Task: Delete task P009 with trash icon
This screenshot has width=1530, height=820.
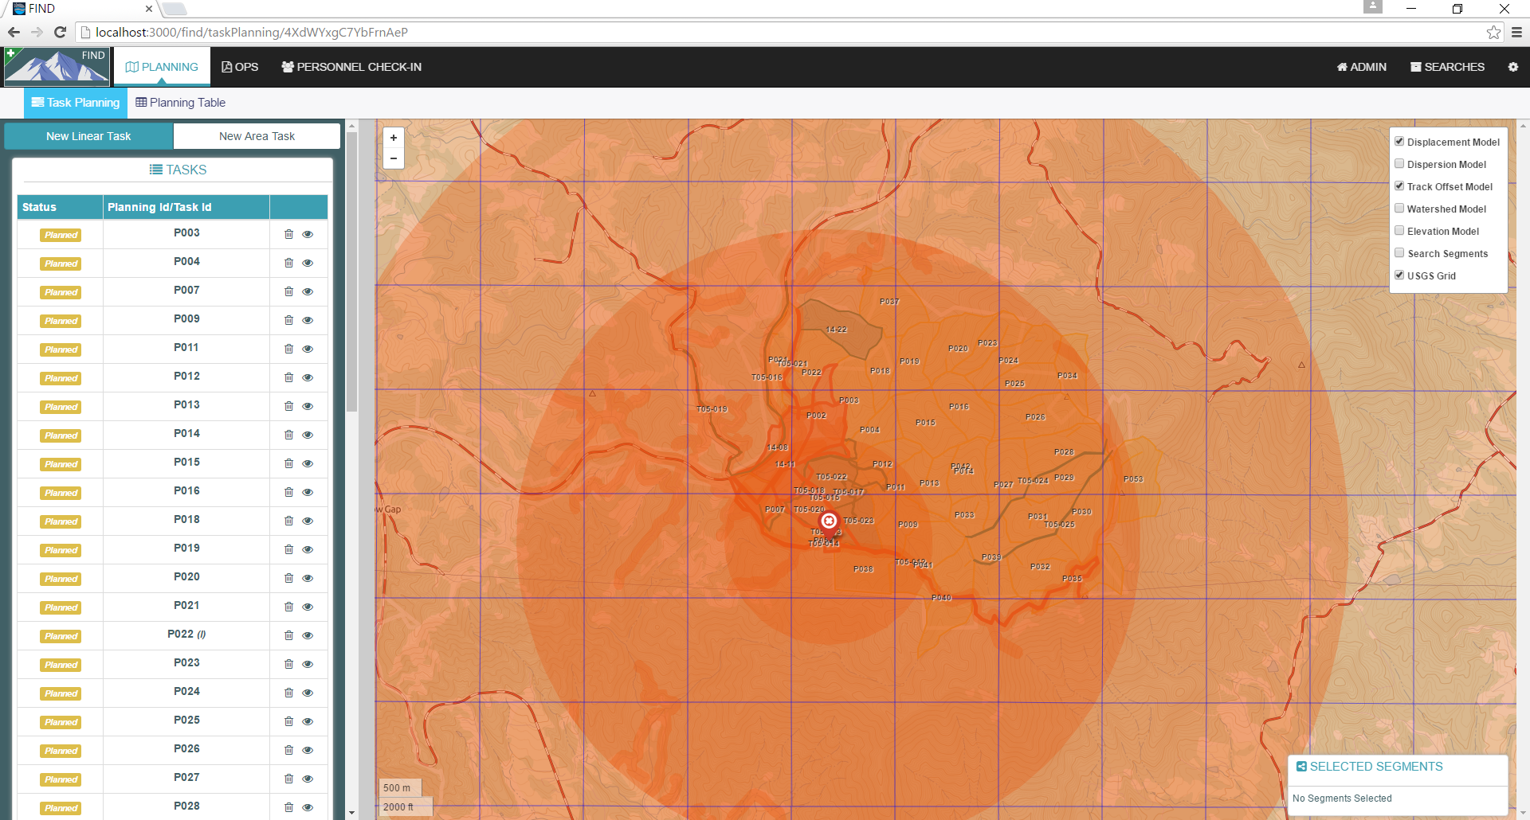Action: [x=288, y=320]
